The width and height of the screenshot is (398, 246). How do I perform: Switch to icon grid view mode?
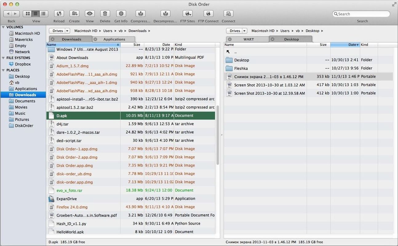(x=28, y=14)
